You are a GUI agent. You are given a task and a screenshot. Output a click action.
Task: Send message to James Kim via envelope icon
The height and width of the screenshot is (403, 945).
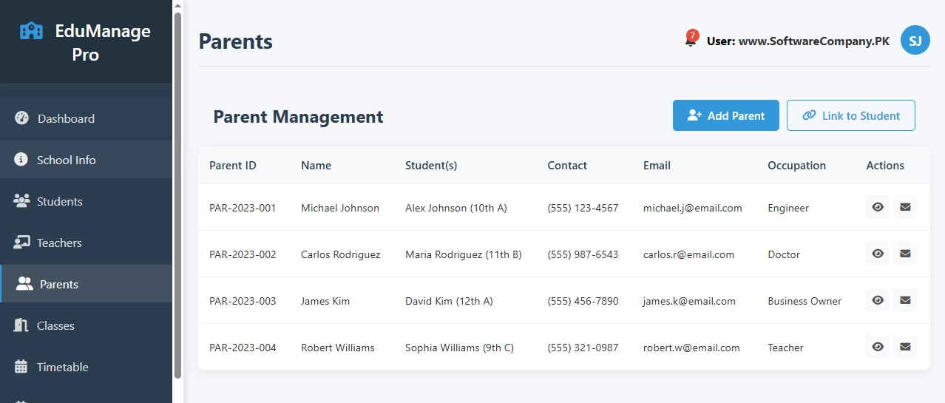coord(905,300)
